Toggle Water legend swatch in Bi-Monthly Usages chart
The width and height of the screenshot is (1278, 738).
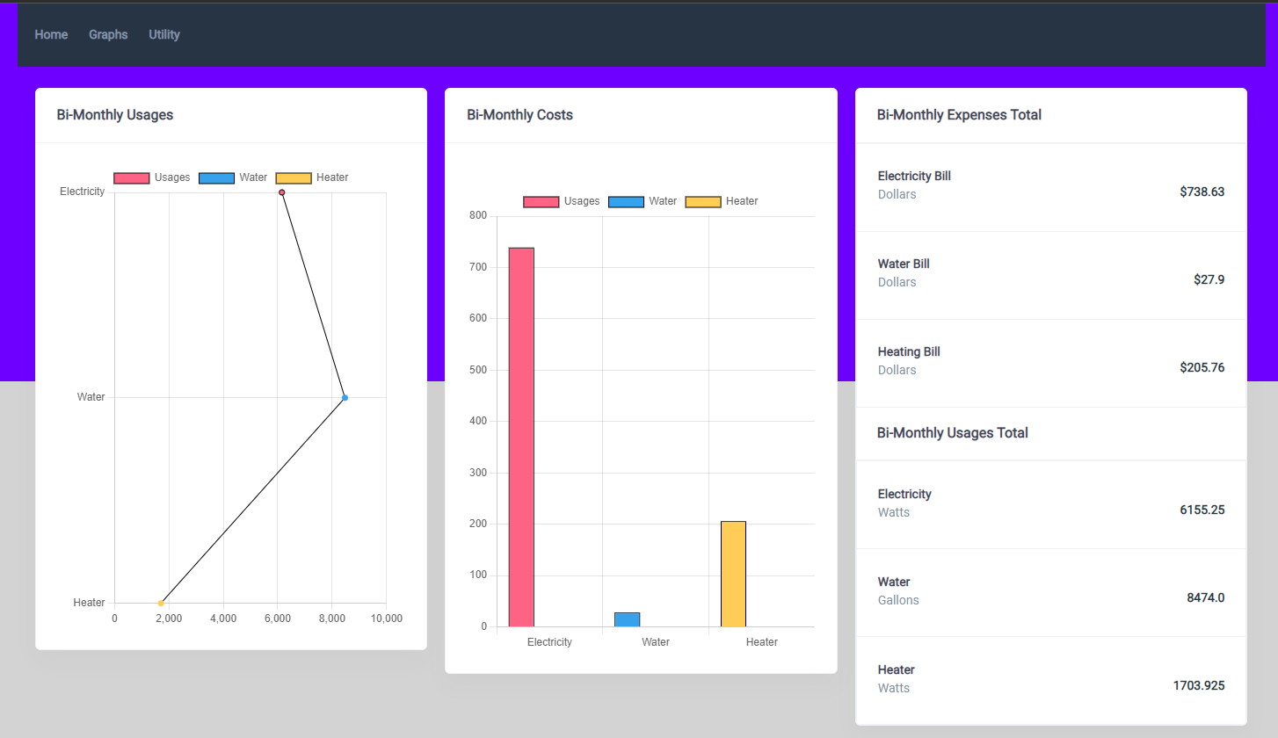coord(216,177)
